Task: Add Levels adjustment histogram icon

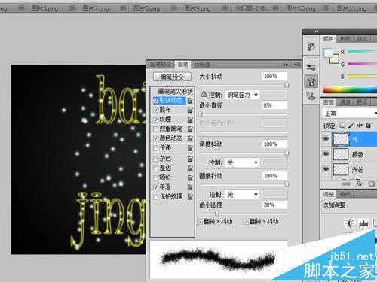Action: [363, 223]
